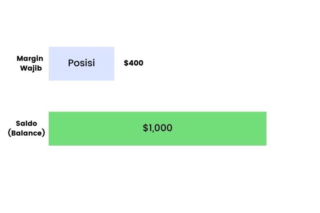Click the word "Margin"

[x=30, y=59]
